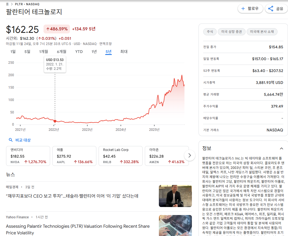Click the 미국에 본사 소재 chip
Viewport: 288px width, 236px height.
262,32
